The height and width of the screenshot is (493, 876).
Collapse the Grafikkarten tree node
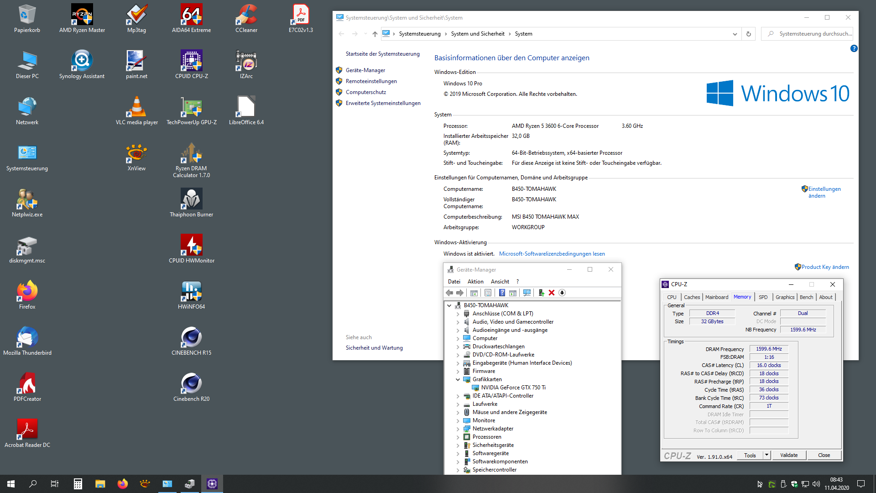458,379
